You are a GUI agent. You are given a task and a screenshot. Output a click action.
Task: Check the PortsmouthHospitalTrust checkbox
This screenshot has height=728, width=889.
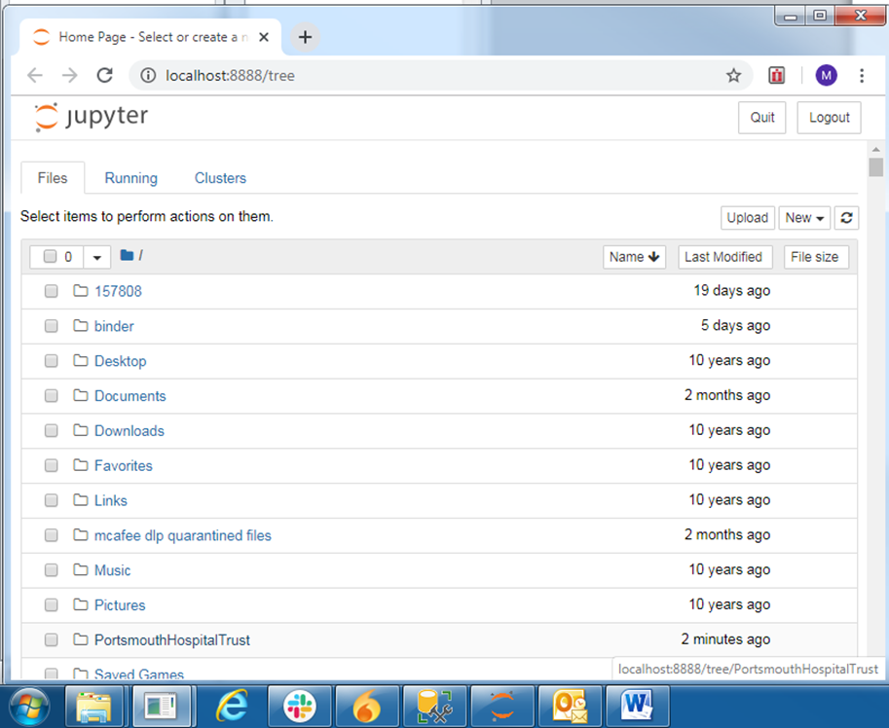click(x=51, y=639)
